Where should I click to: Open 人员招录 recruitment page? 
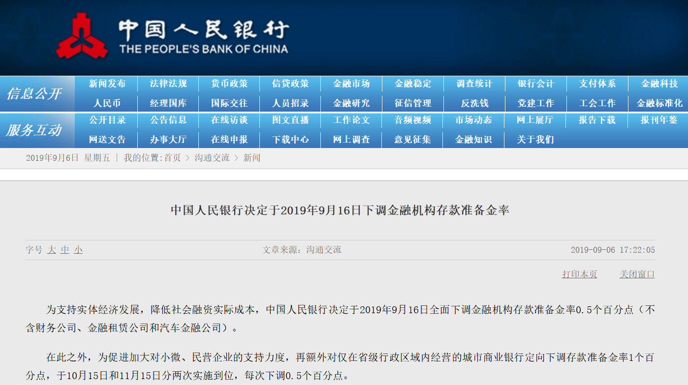tap(290, 103)
